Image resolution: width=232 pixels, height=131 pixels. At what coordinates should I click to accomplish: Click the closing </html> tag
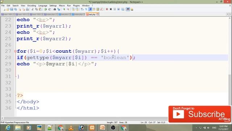tap(28, 108)
